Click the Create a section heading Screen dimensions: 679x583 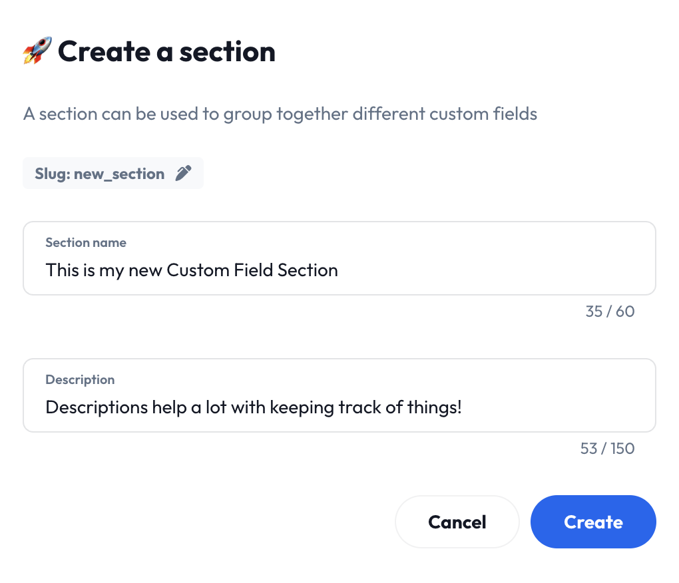[x=166, y=51]
